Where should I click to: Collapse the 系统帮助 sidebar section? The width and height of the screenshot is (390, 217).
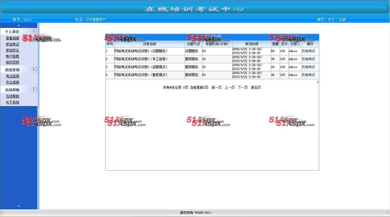pos(34,90)
